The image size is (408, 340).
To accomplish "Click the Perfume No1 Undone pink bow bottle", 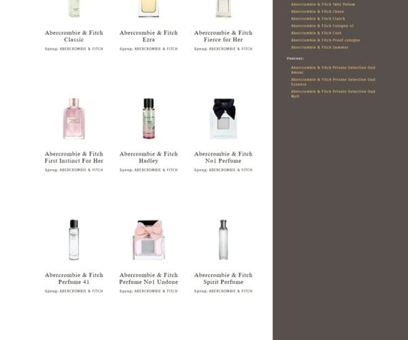I will [149, 240].
